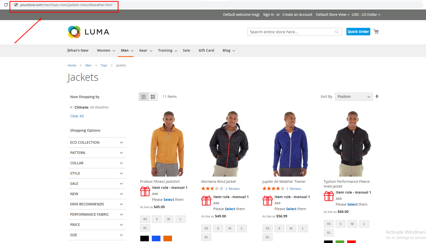Expand the ECO COLLECTION filter
The image size is (426, 243).
coord(97,142)
